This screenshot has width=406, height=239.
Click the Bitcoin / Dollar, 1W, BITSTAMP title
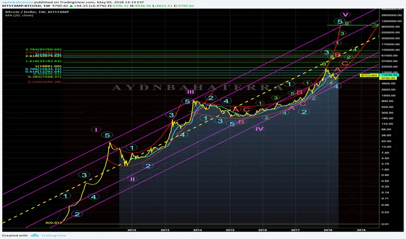[x=37, y=12]
